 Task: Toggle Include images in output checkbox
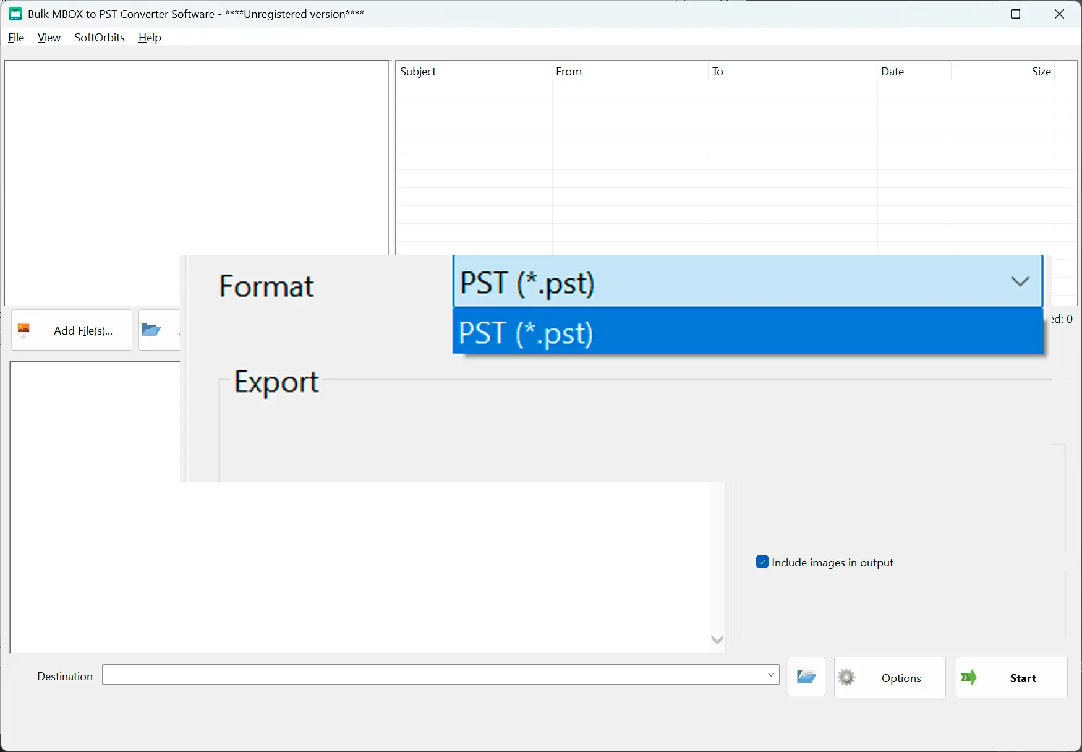pos(762,562)
